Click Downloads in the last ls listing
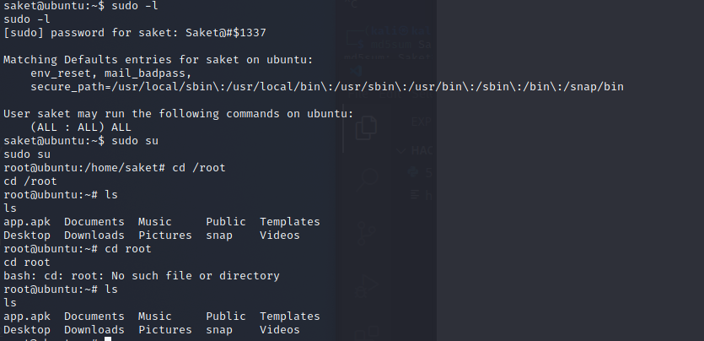 pos(94,330)
